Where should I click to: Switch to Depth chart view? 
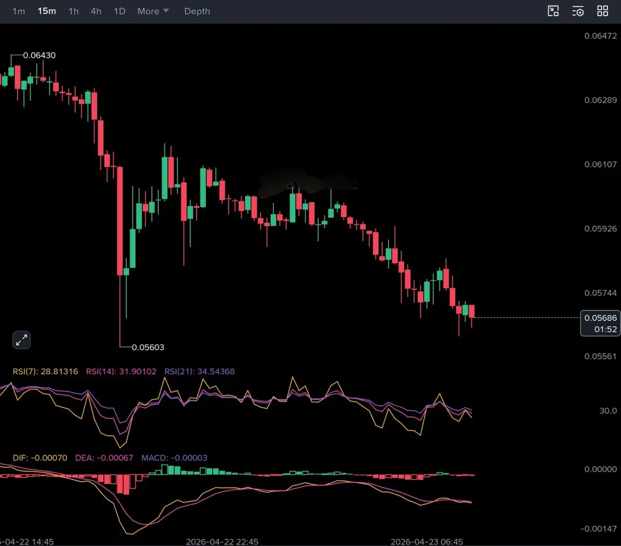pos(197,11)
